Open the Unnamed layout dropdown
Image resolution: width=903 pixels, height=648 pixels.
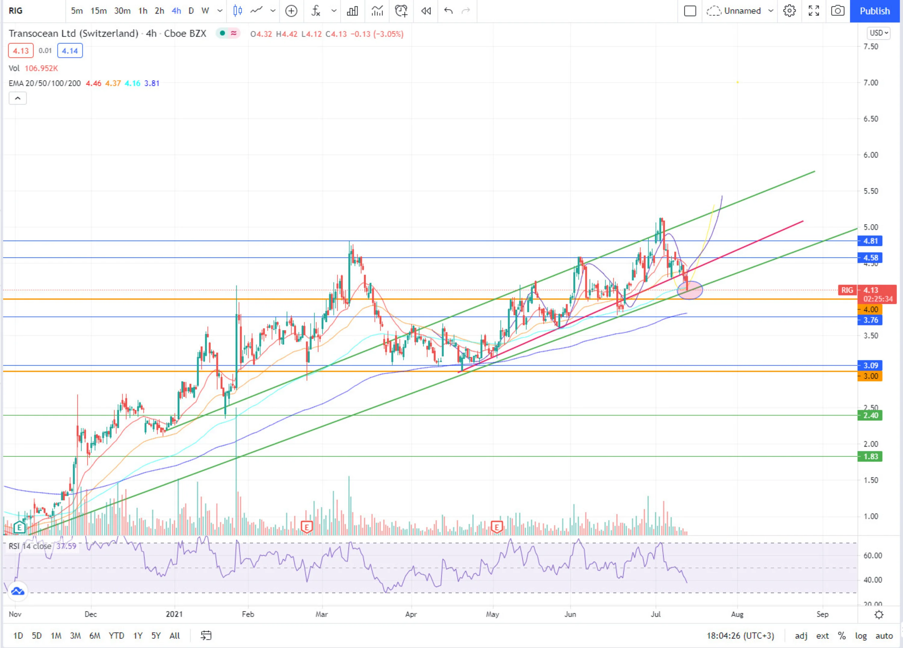pyautogui.click(x=740, y=11)
